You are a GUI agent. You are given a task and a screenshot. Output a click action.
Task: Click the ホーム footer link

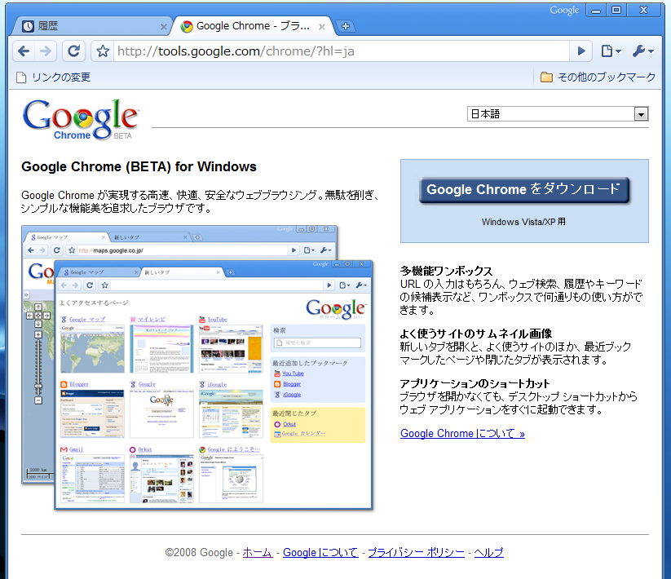258,552
